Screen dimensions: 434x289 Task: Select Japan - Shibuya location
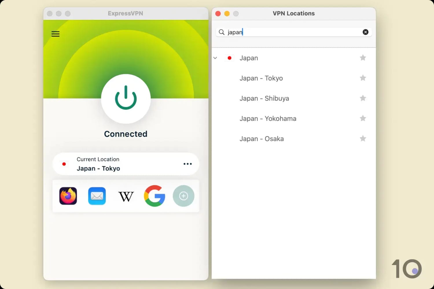pos(294,98)
